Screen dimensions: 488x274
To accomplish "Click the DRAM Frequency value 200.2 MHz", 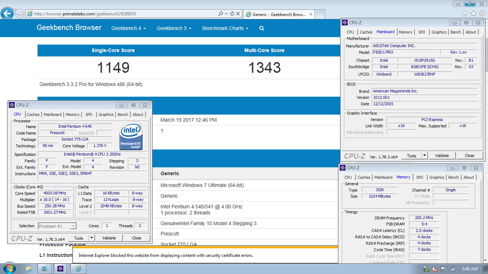I will coord(424,218).
